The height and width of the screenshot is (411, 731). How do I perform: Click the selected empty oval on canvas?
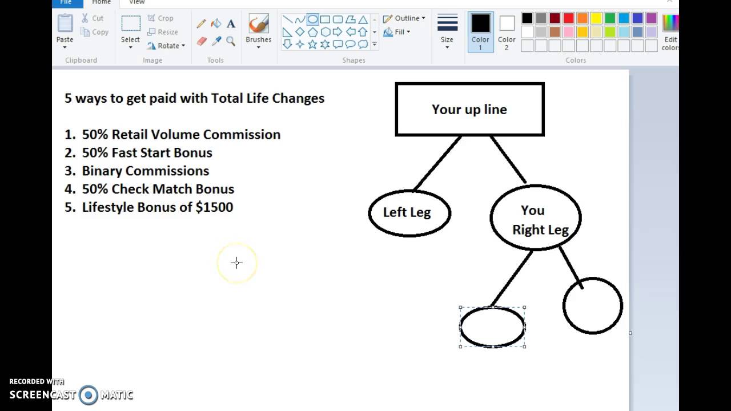tap(493, 327)
